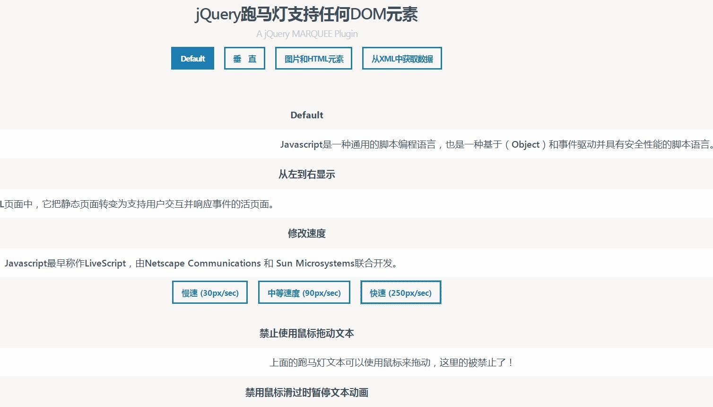Click the 修改速度 heading

click(306, 233)
